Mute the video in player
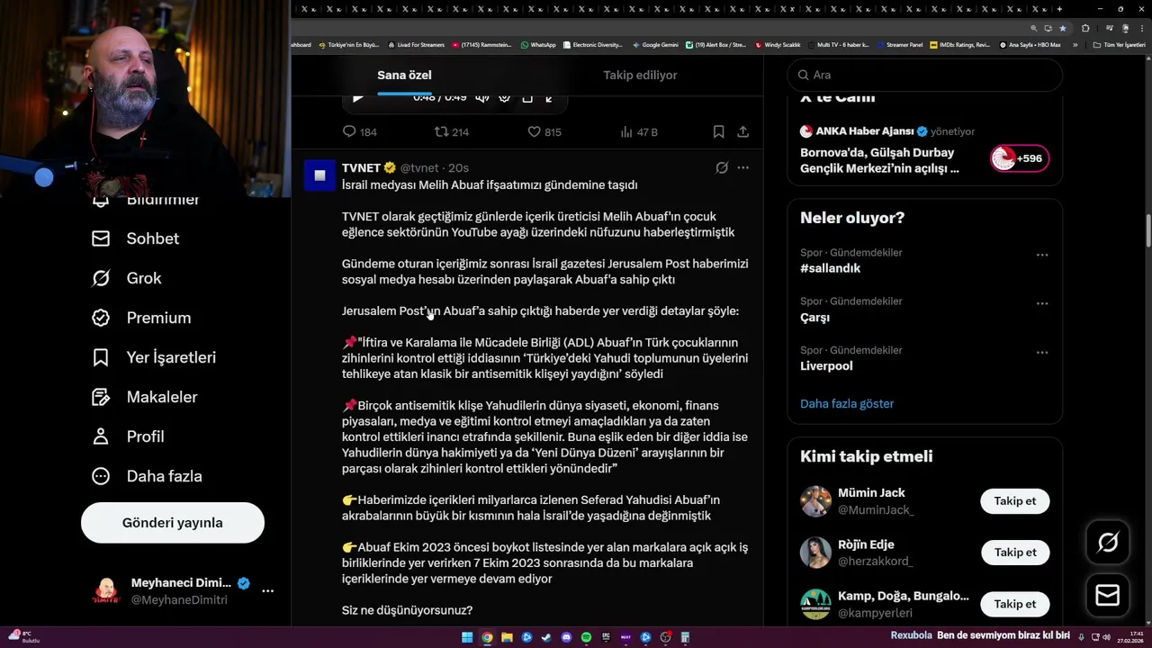1152x648 pixels. tap(482, 97)
